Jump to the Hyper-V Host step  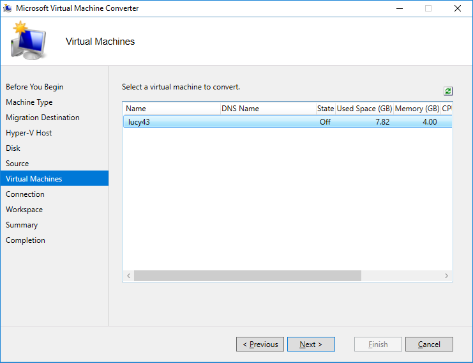pos(29,133)
